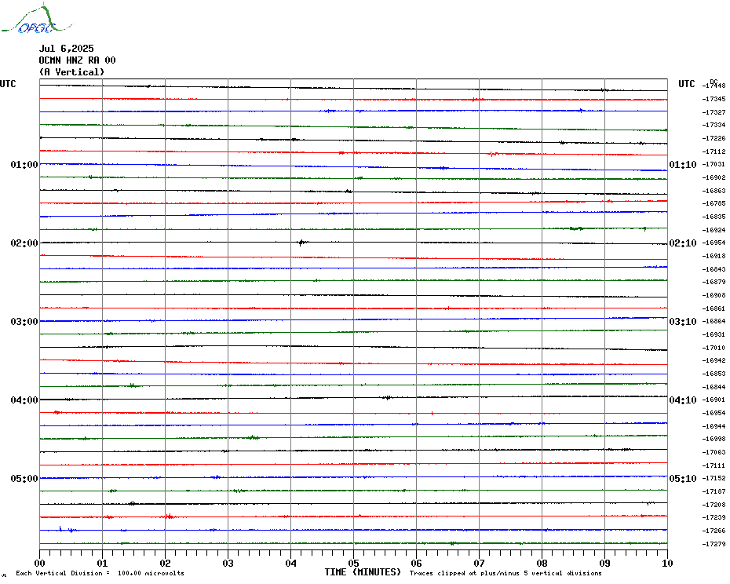The width and height of the screenshot is (730, 584).
Task: Click the station label OCMN HNZ RA 00
Action: (77, 60)
